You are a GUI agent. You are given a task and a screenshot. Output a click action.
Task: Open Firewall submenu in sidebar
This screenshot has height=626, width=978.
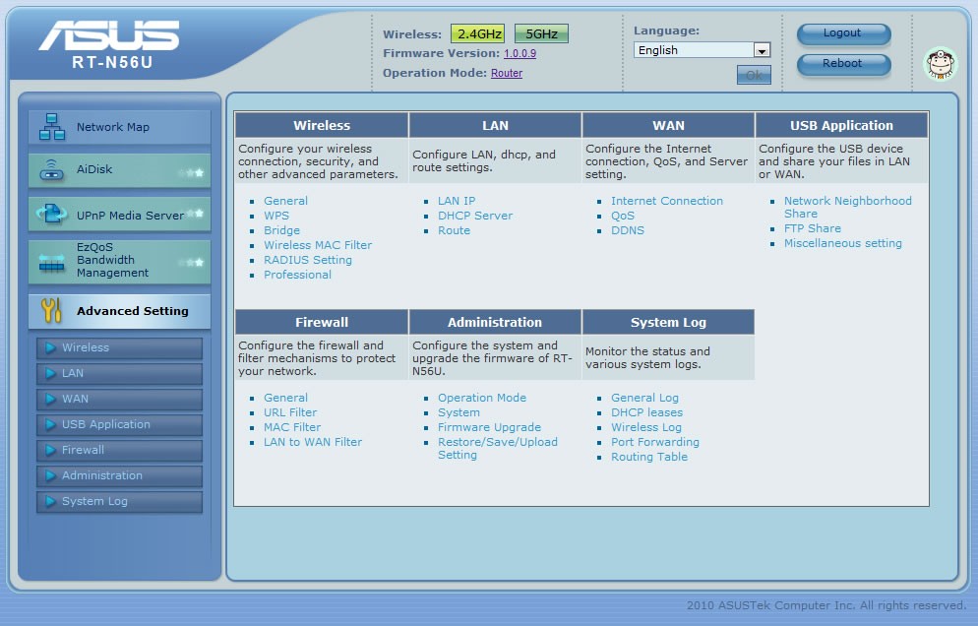pos(120,450)
